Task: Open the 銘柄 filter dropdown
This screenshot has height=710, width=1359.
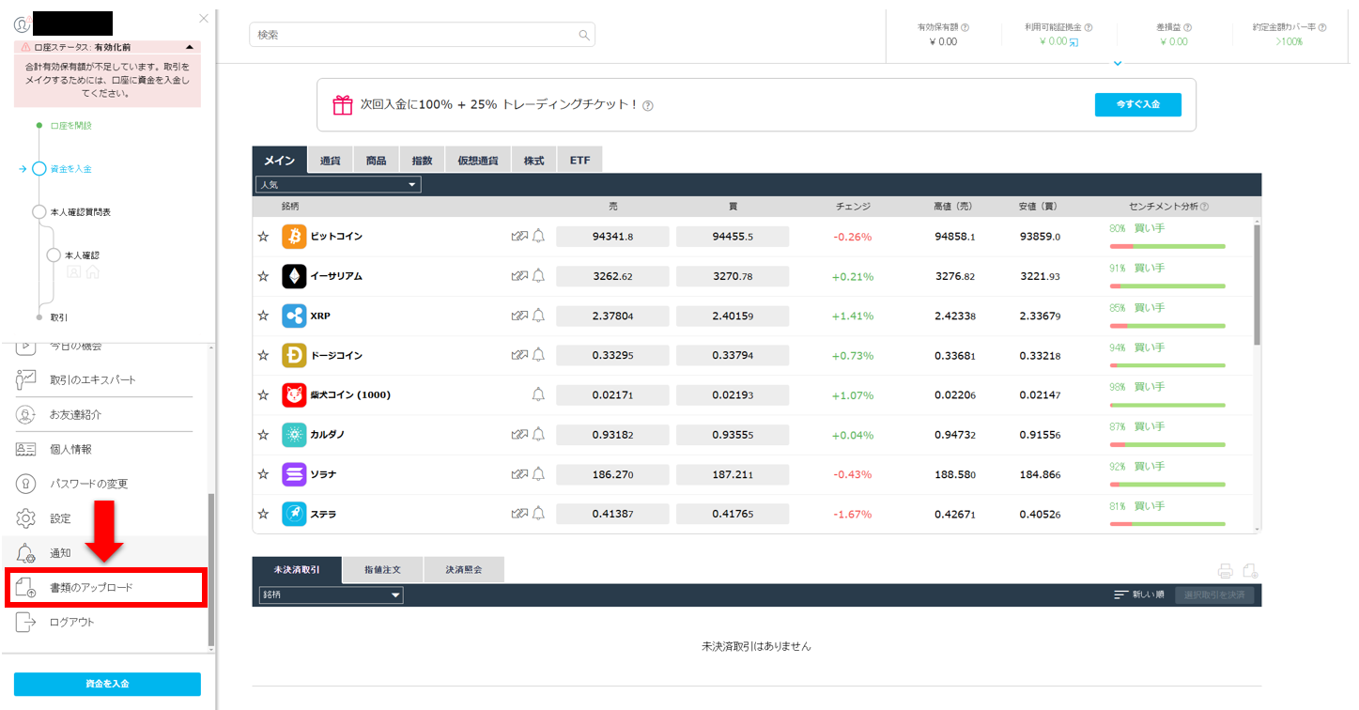Action: [331, 594]
